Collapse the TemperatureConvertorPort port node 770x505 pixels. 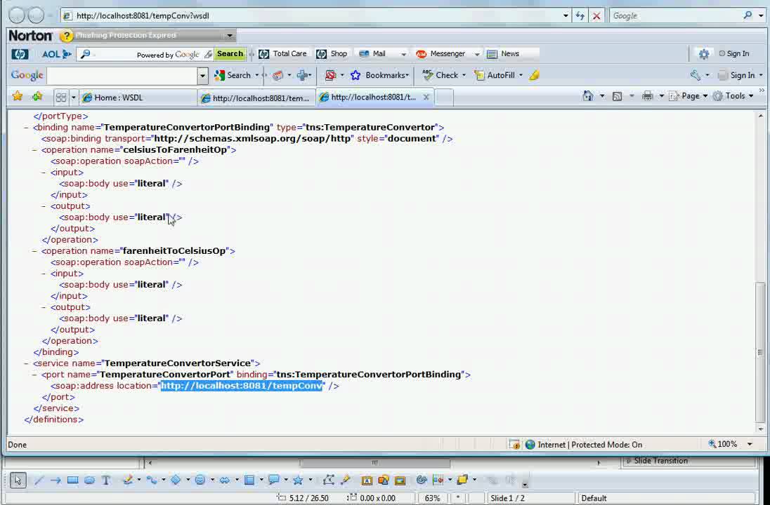(35, 375)
